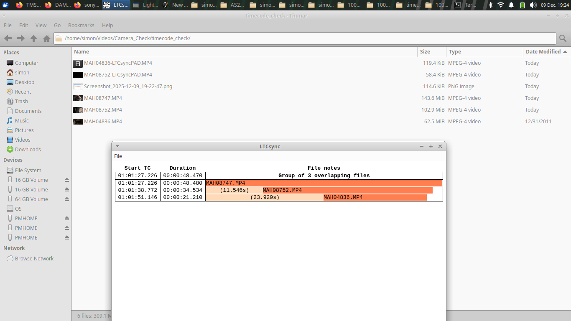This screenshot has width=571, height=321.
Task: Open the Thunar window menu arrow
Action: [4, 15]
